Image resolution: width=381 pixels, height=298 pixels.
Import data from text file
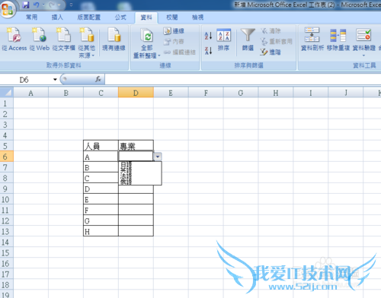pyautogui.click(x=63, y=40)
